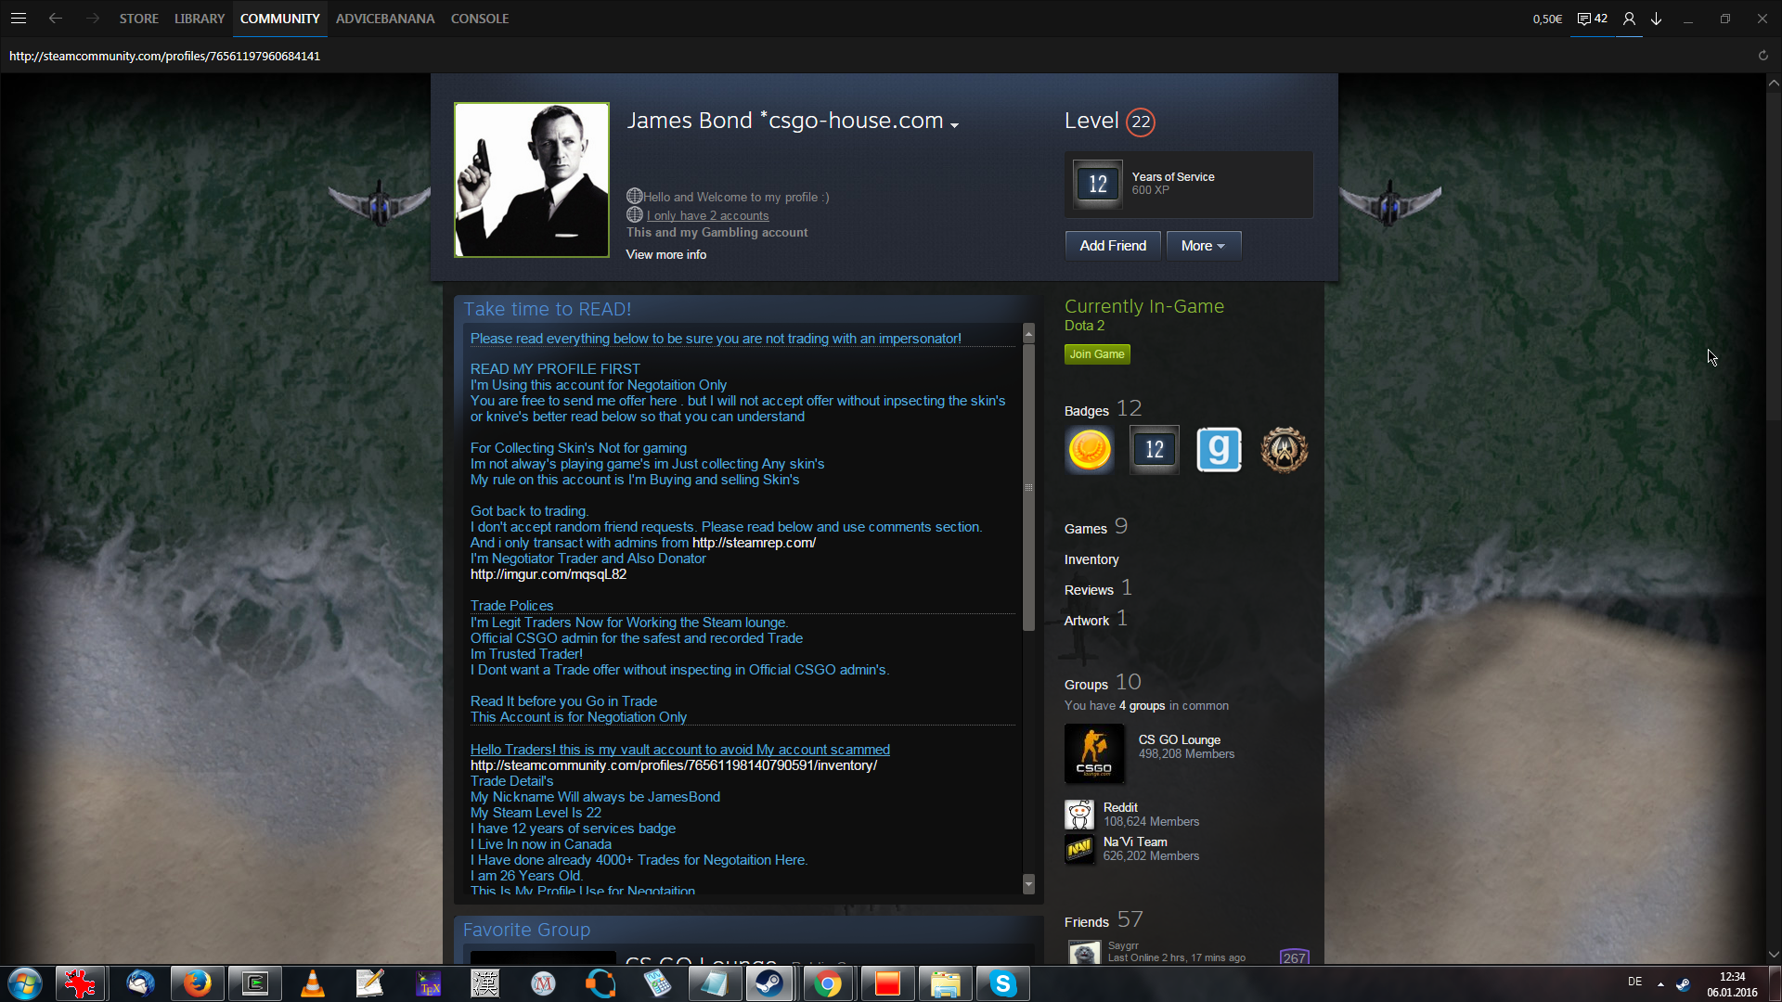
Task: Click the info box scrollbar down arrow
Action: [1028, 884]
